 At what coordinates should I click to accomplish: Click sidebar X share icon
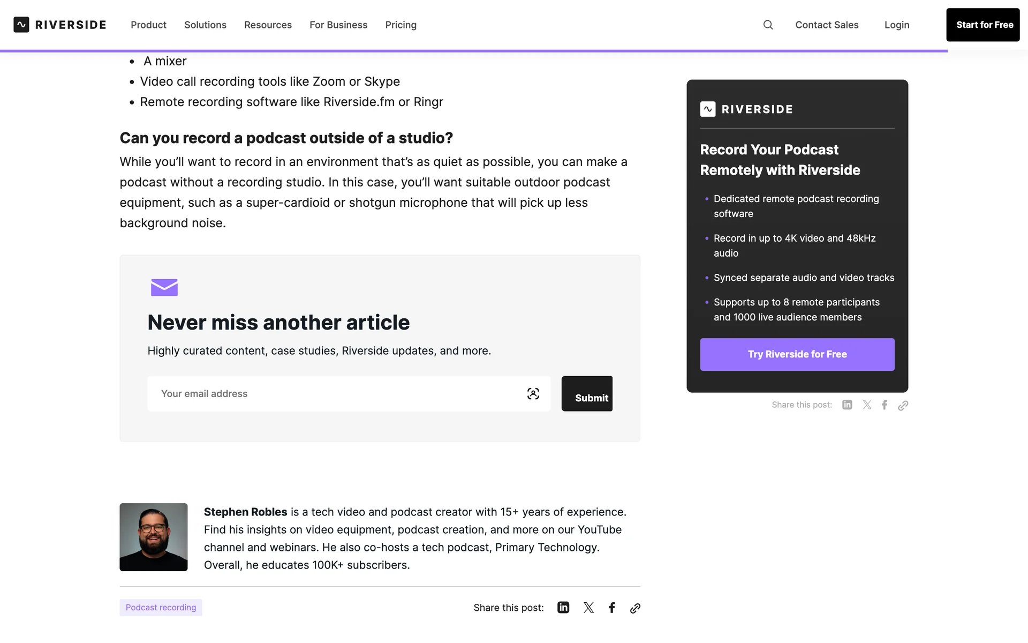tap(867, 405)
